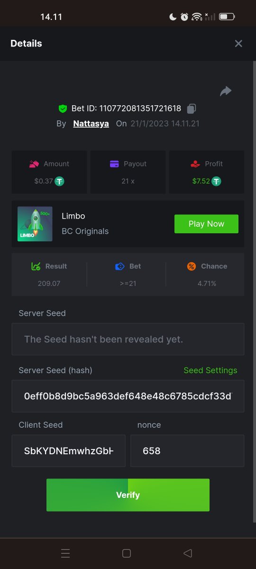
Task: Share this bet using the arrow icon
Action: pyautogui.click(x=226, y=91)
